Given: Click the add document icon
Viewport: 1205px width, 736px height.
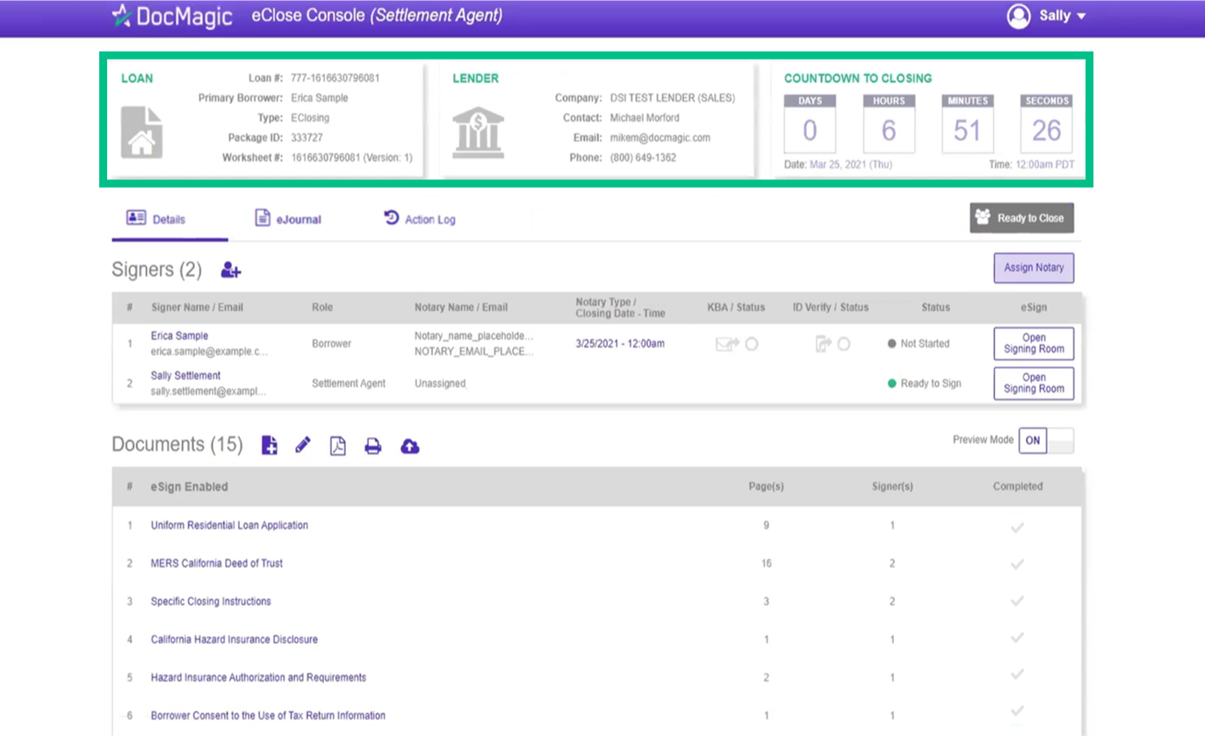Looking at the screenshot, I should pos(270,445).
